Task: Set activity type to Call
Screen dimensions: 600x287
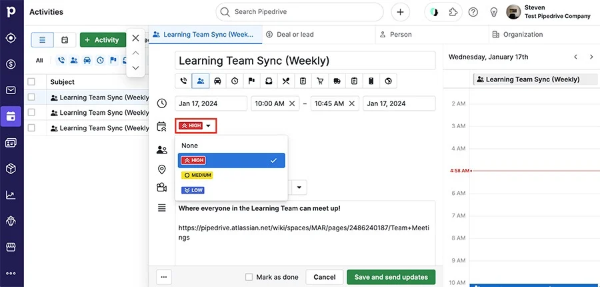Action: coord(184,81)
